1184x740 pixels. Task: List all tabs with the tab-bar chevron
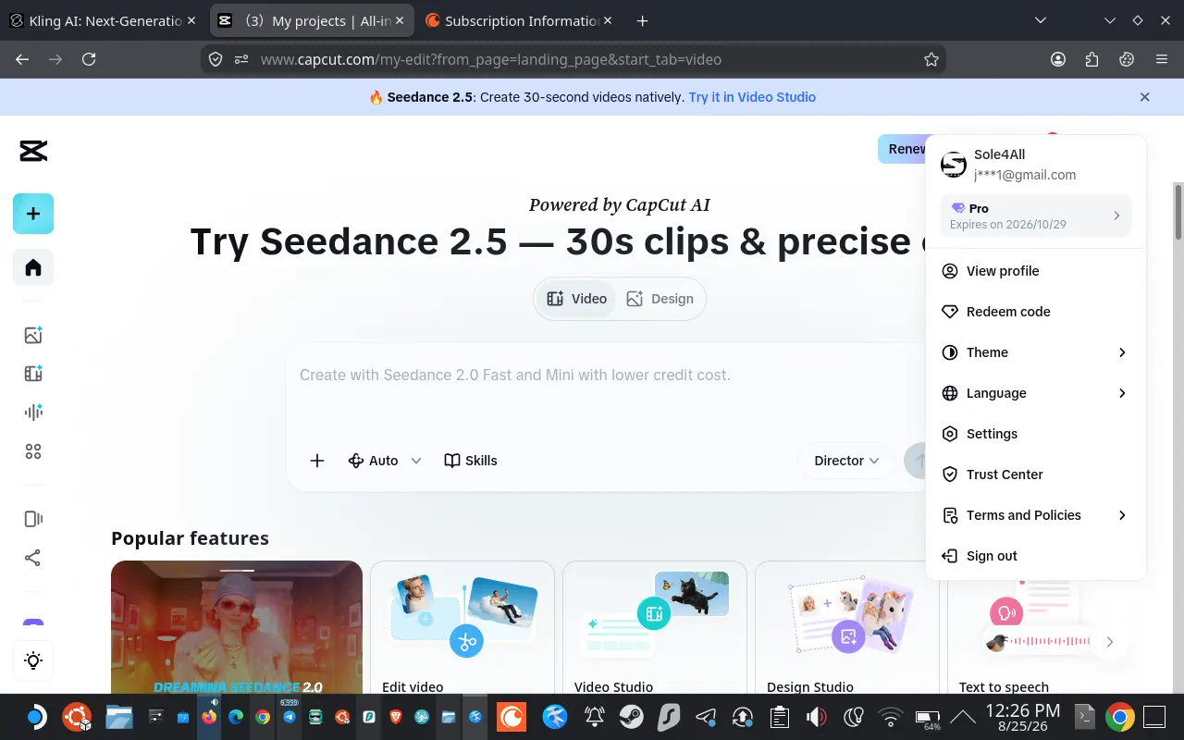[1041, 20]
